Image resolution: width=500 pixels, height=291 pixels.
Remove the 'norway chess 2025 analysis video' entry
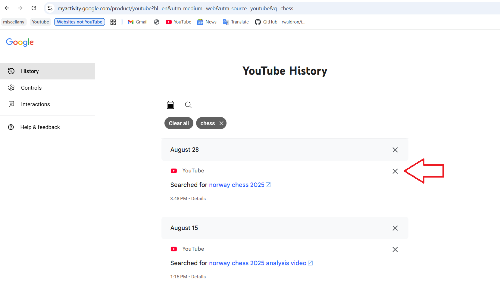(395, 249)
